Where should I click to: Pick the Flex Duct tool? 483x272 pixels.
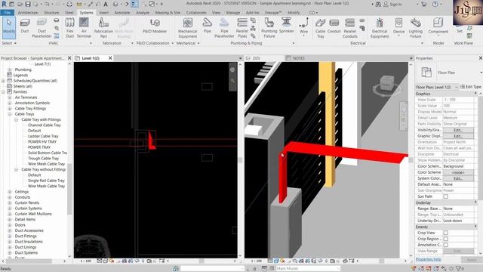coord(70,28)
